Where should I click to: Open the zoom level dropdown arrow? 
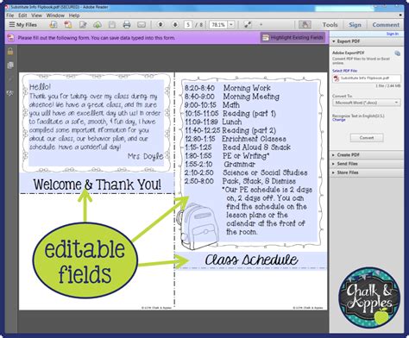[x=231, y=25]
